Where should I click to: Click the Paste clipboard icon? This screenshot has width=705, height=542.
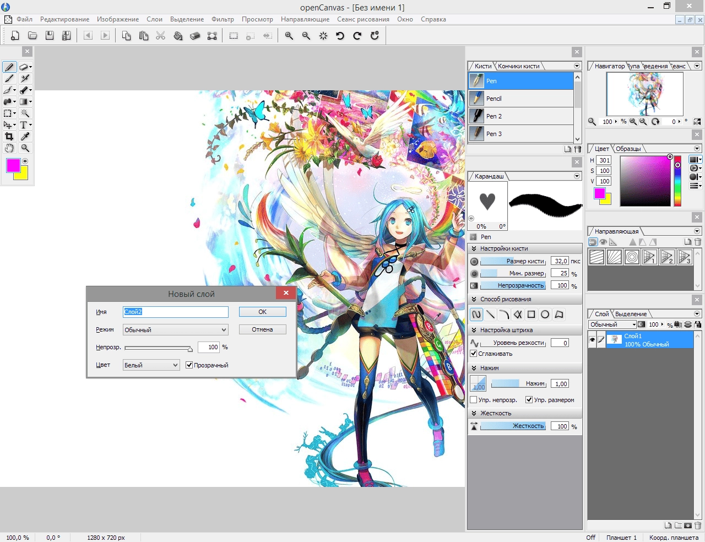coord(144,36)
